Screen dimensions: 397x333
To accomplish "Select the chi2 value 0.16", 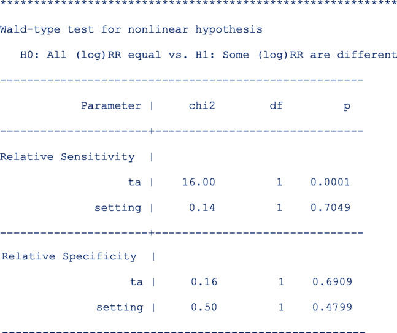I will (x=202, y=281).
